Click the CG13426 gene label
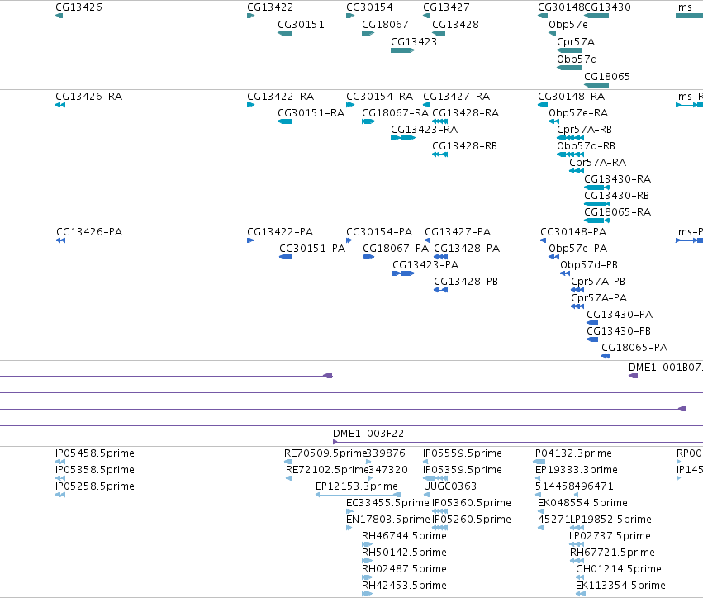 pos(78,7)
